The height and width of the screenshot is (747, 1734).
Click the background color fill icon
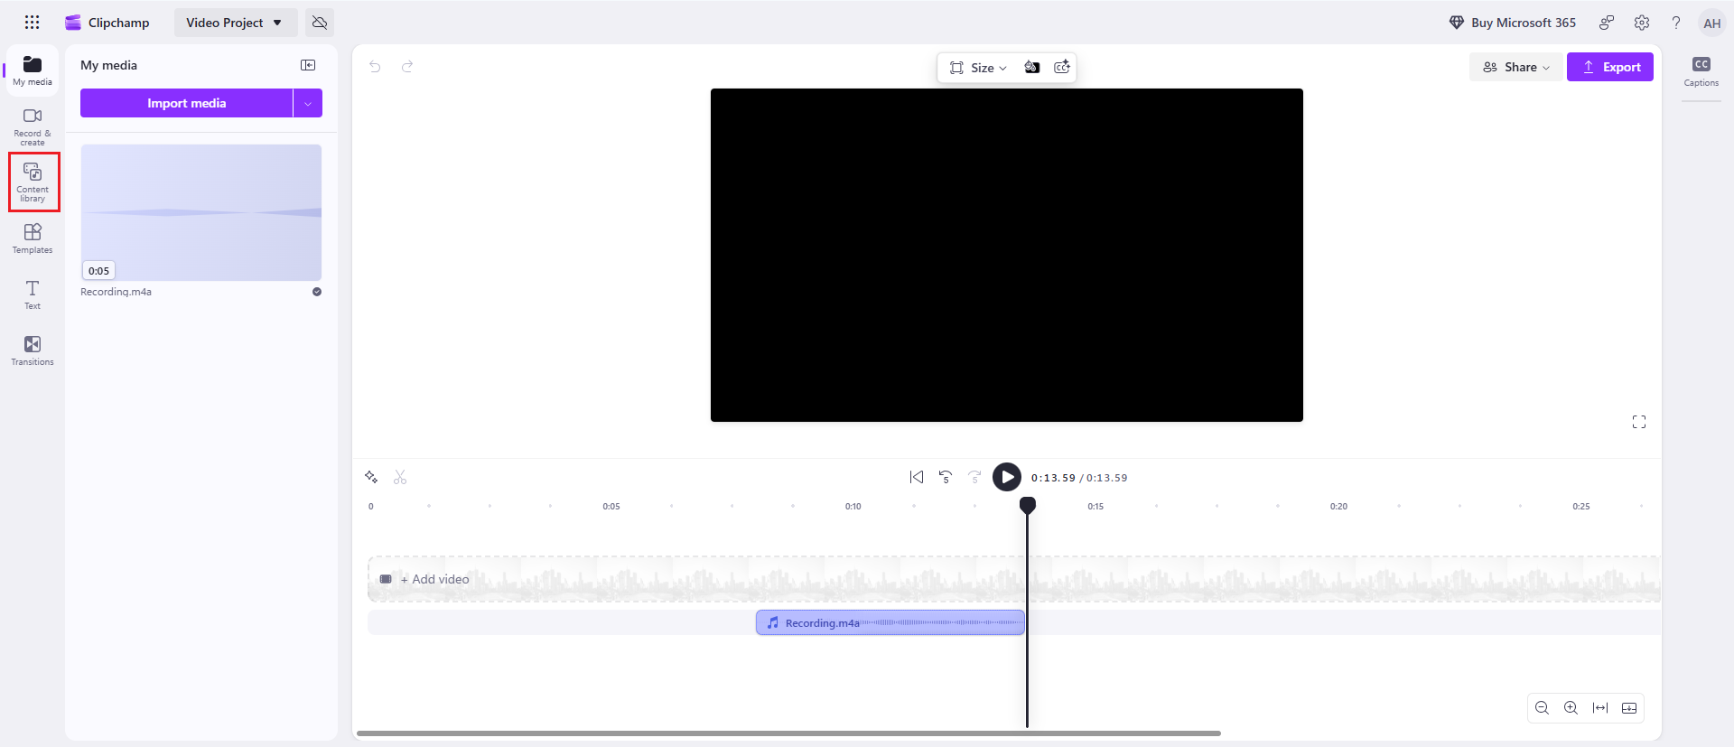[x=1032, y=67]
